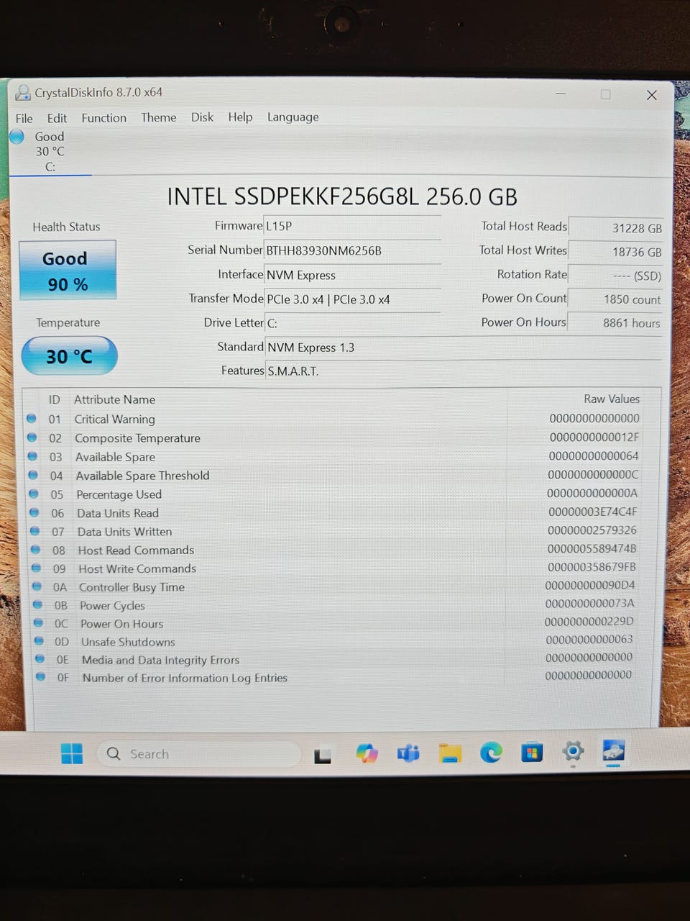The height and width of the screenshot is (921, 690).
Task: Click the Total Host Writes value 18736 GB
Action: coord(615,252)
